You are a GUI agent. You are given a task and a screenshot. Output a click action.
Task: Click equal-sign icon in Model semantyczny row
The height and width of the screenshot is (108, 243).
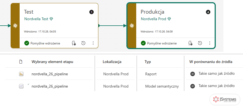pyautogui.click(x=193, y=86)
